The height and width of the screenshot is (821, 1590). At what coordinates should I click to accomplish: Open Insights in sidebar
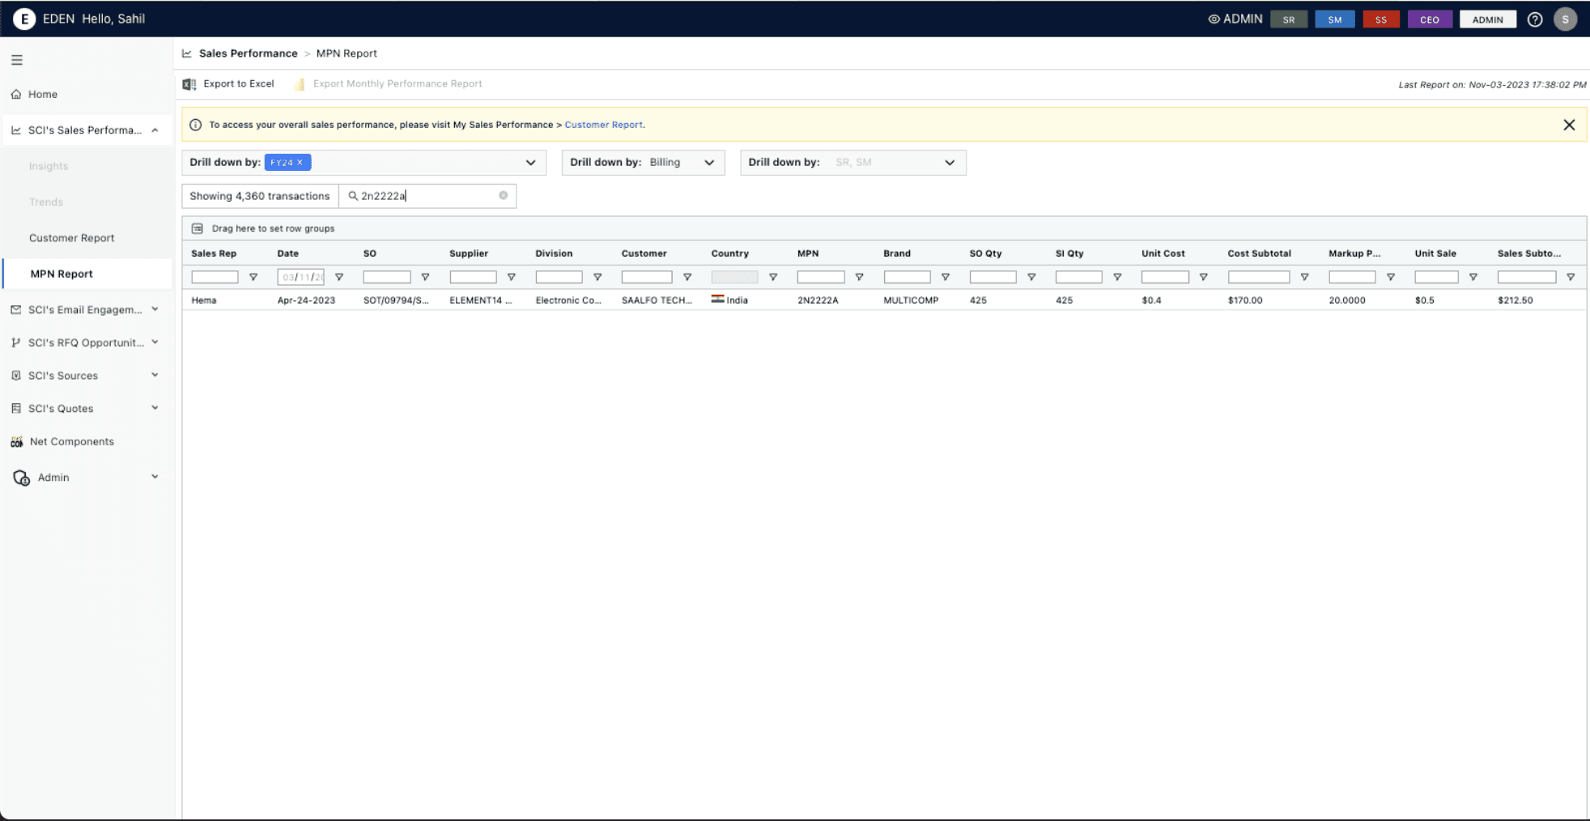pyautogui.click(x=49, y=166)
